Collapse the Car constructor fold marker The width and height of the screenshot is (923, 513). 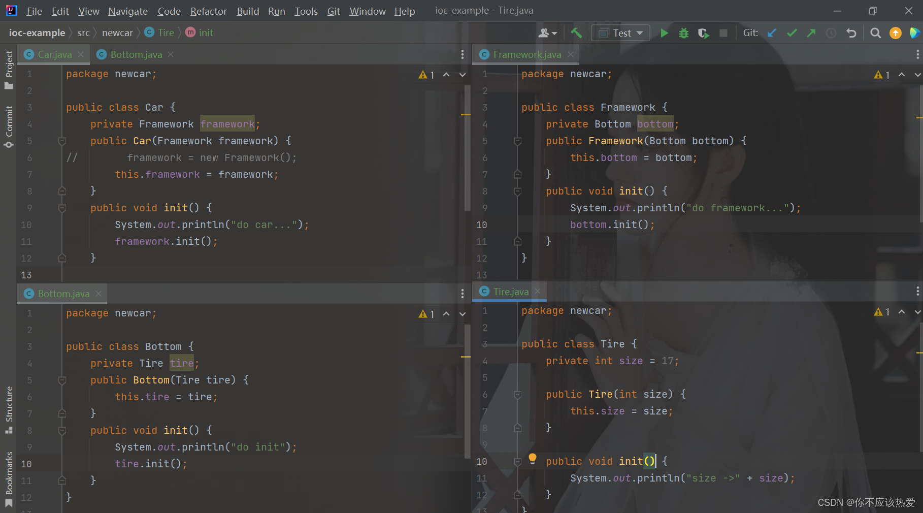point(62,141)
